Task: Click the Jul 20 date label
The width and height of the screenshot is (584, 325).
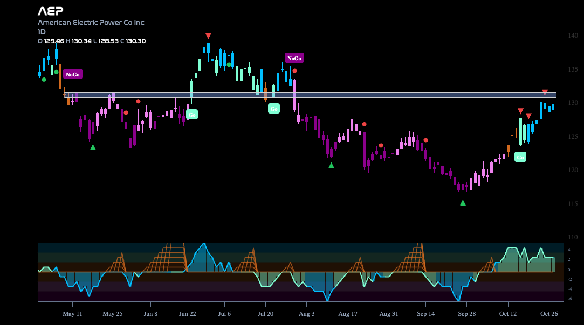Action: coord(265,314)
